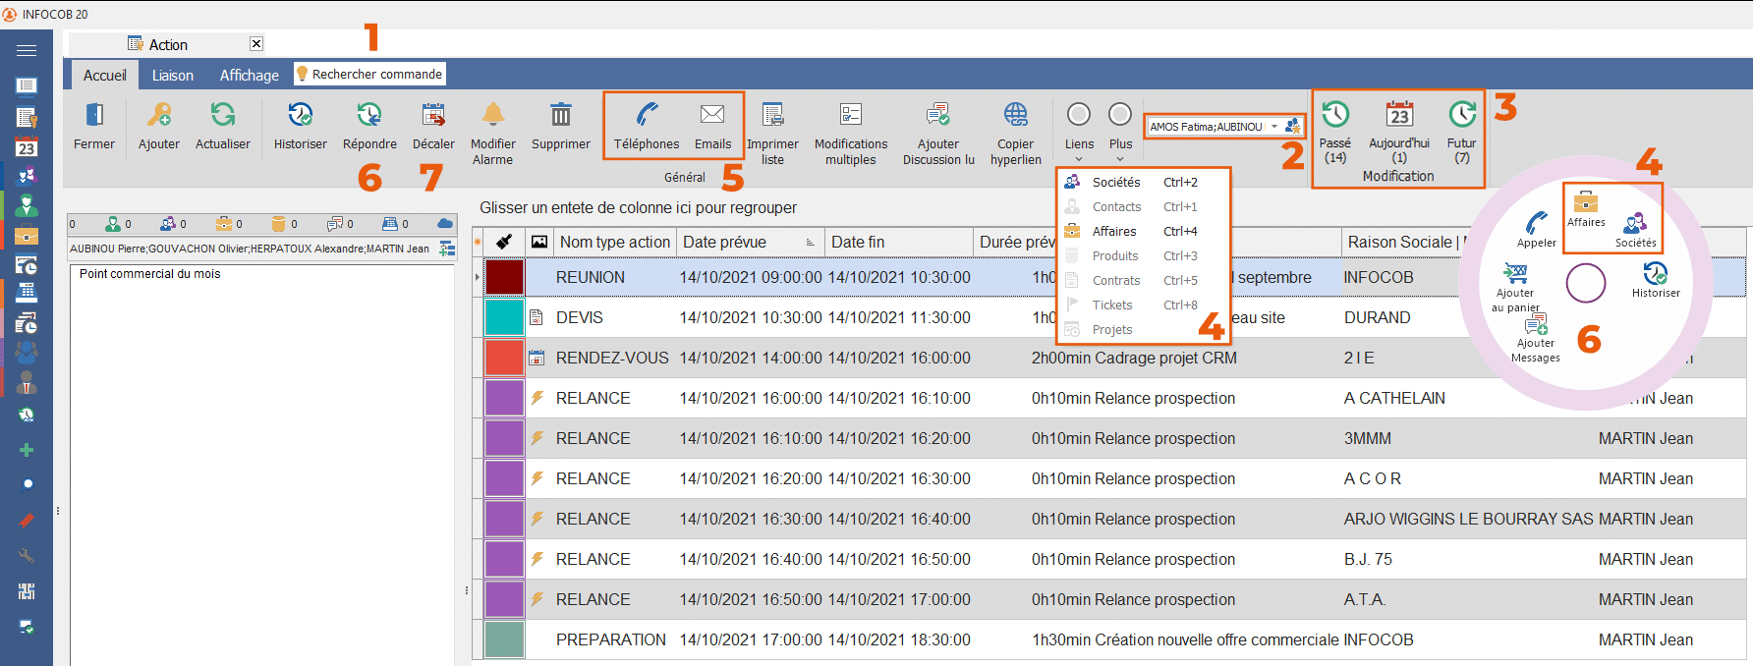This screenshot has height=666, width=1753.
Task: Open Modifier Alarme with the bell icon
Action: (x=492, y=116)
